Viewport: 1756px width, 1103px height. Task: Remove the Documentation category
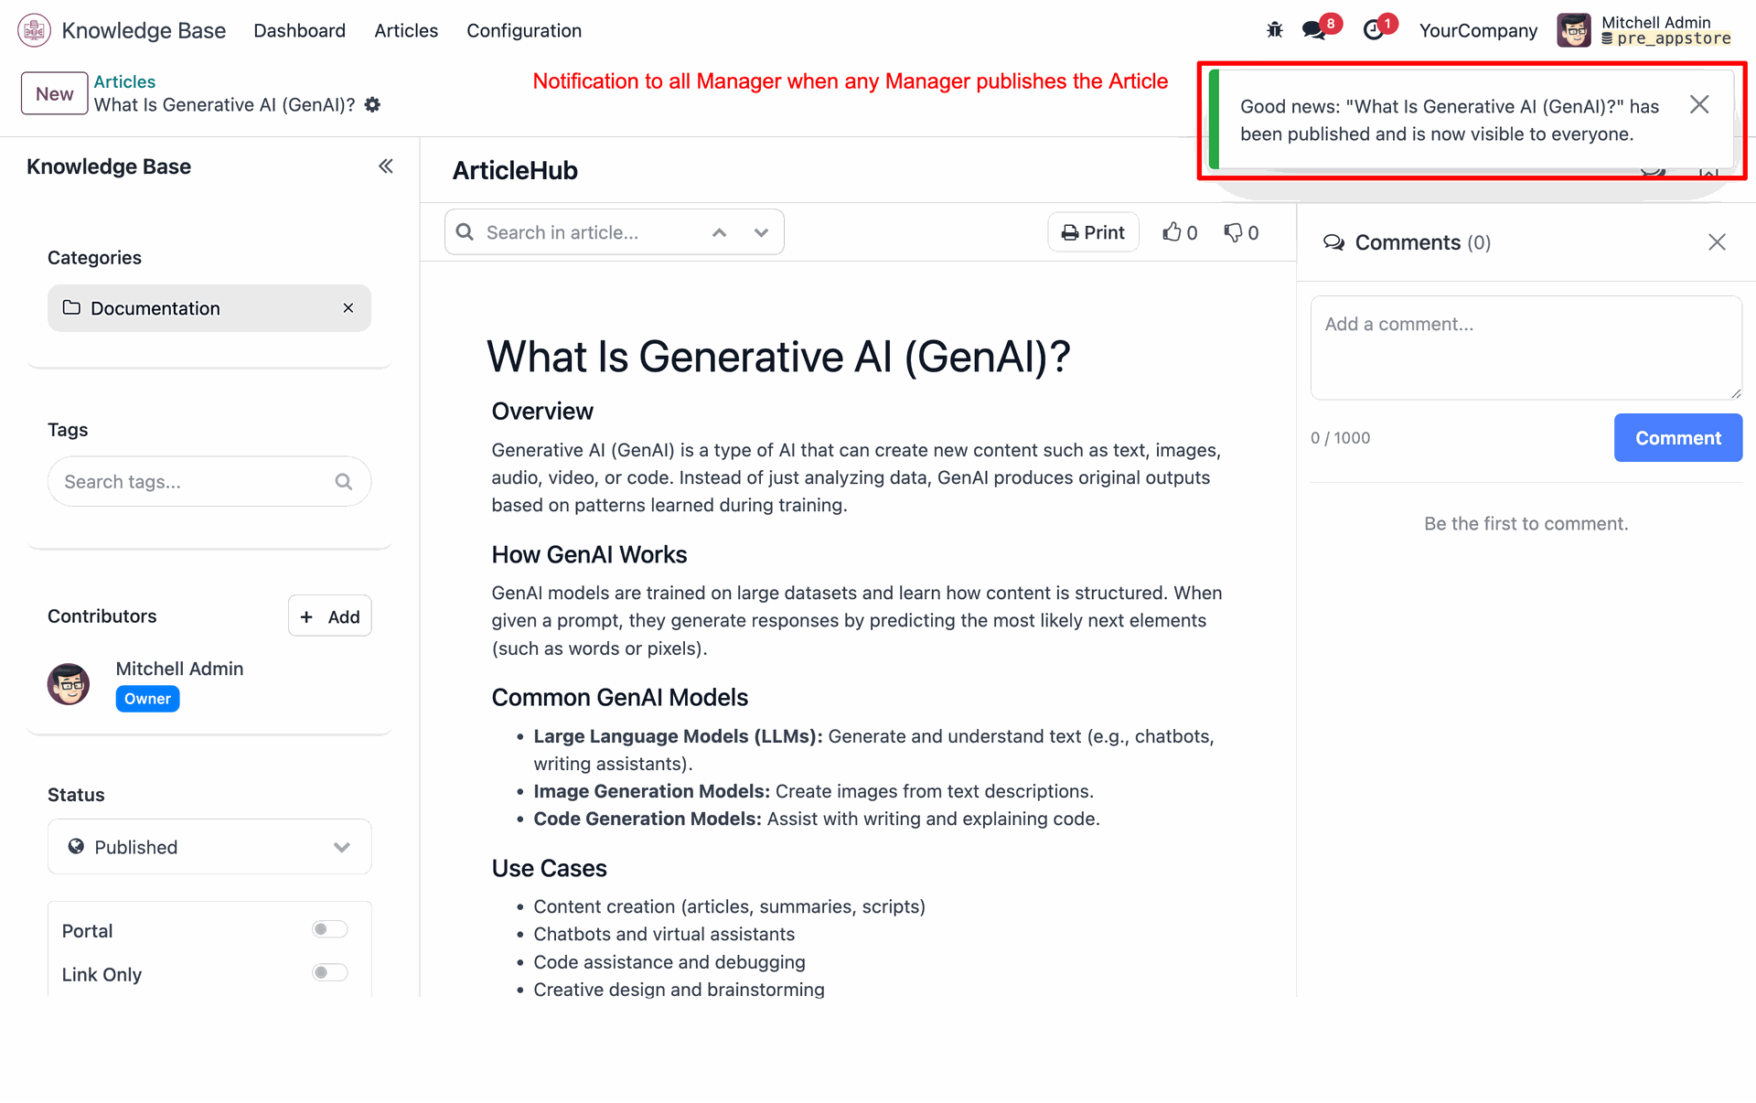tap(348, 308)
